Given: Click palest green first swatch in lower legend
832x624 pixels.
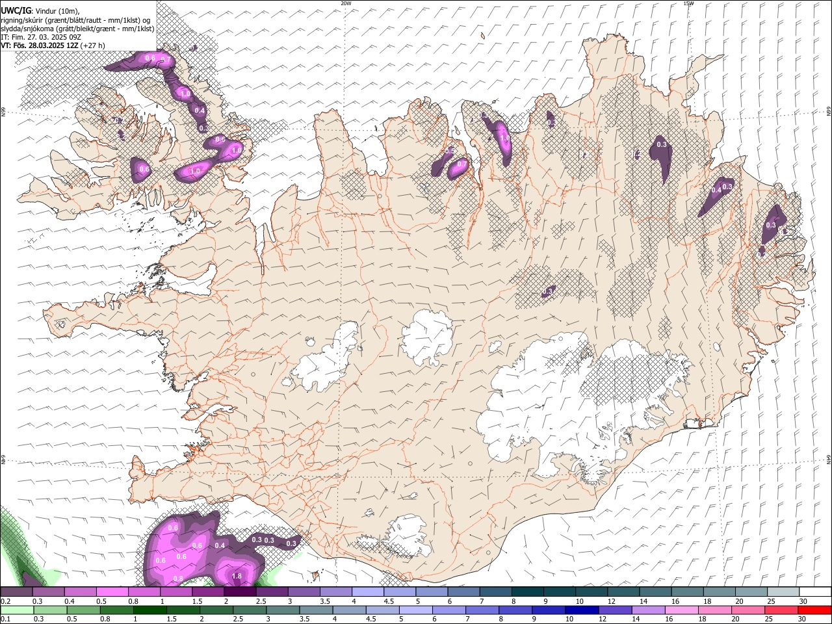Looking at the screenshot, I should [x=16, y=610].
